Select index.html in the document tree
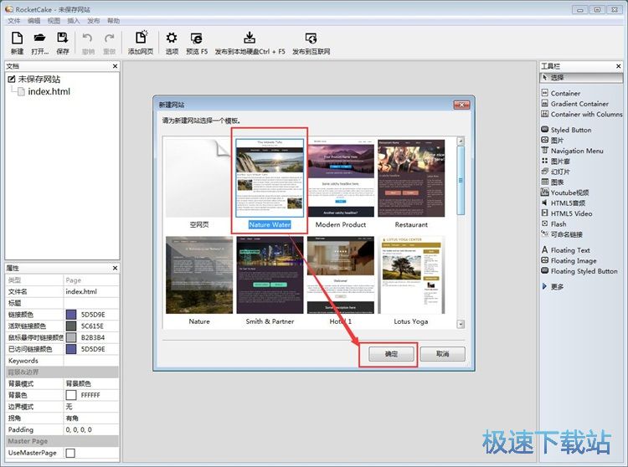The image size is (628, 467). (49, 91)
